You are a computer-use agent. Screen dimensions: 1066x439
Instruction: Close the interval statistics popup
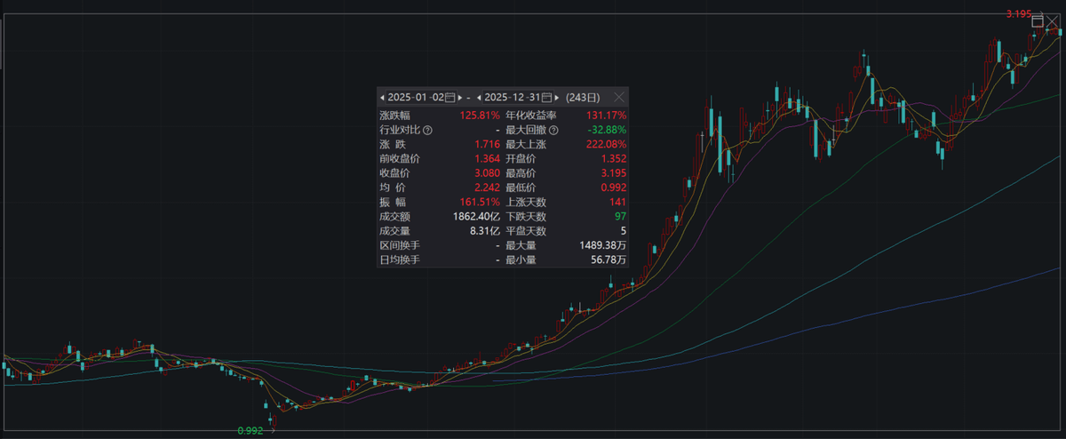pyautogui.click(x=619, y=97)
